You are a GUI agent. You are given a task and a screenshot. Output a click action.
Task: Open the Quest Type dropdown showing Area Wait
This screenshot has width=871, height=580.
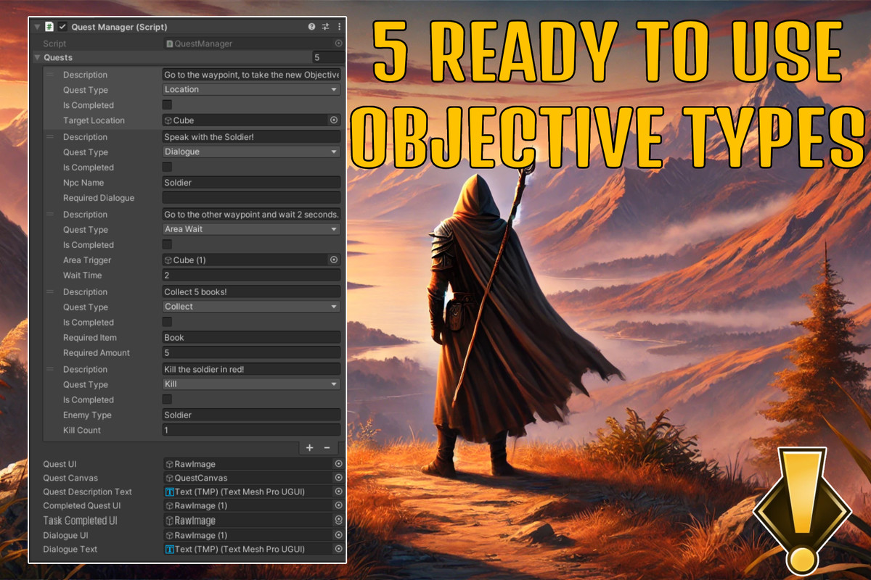click(250, 229)
